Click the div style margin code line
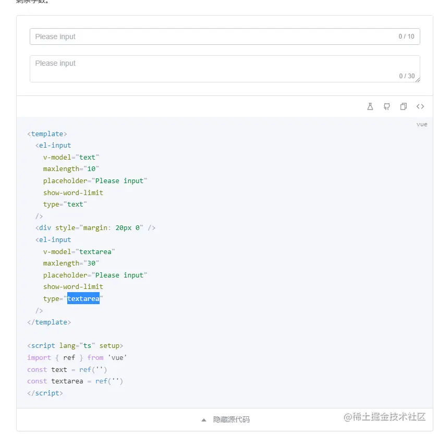438x434 pixels. coord(95,228)
